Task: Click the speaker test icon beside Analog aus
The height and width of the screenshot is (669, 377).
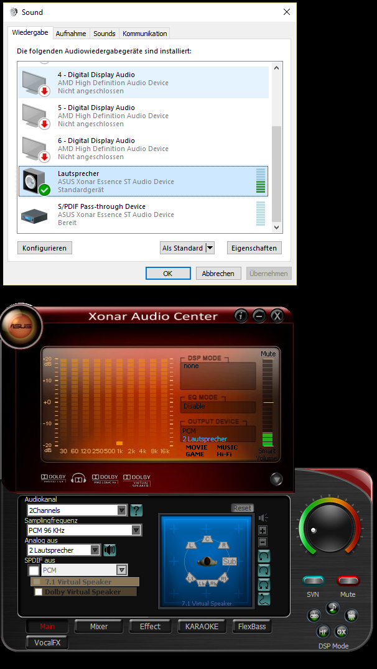Action: [x=109, y=550]
